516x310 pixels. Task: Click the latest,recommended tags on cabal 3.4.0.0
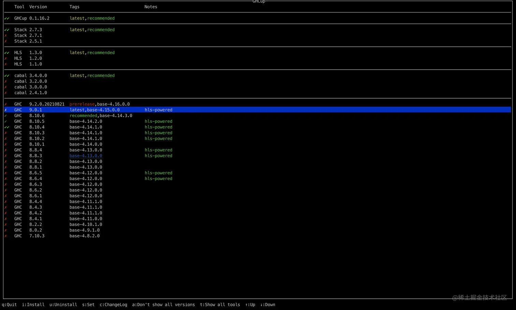(x=92, y=76)
